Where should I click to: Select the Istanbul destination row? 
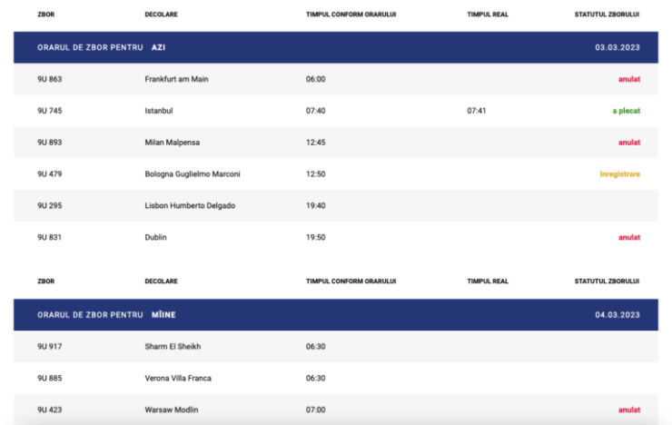(158, 111)
